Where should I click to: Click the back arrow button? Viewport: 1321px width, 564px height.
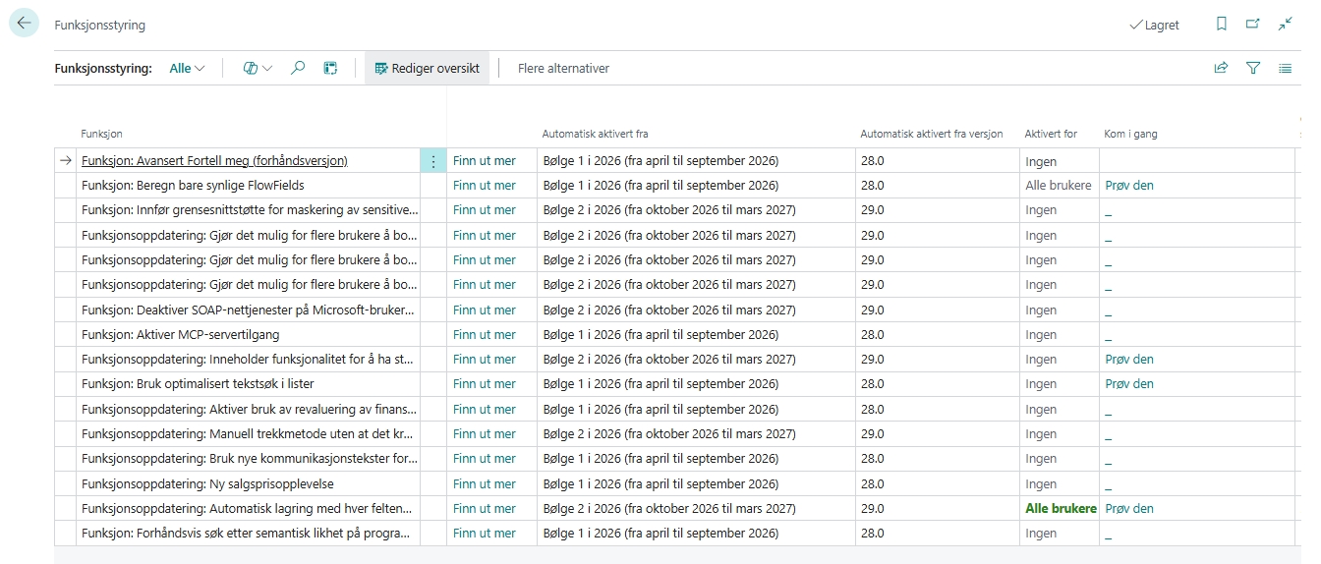pos(24,25)
